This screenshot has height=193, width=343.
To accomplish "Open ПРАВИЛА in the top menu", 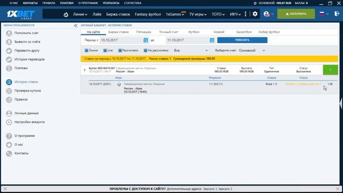I will 49,3.
